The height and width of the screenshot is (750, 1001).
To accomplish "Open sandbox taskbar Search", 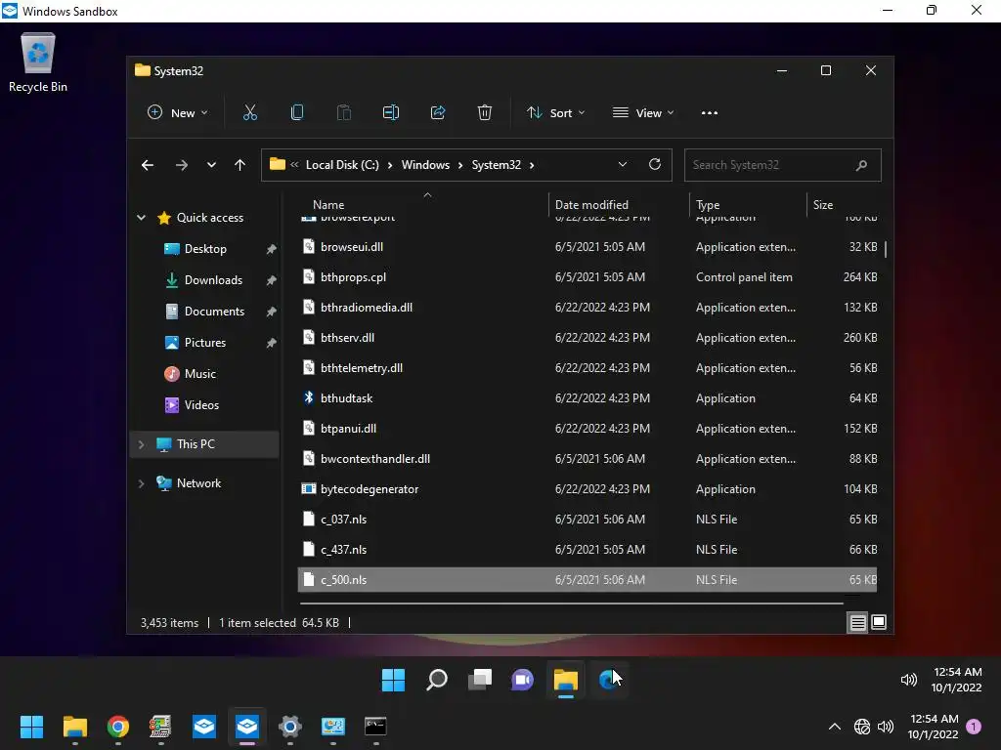I will [437, 680].
